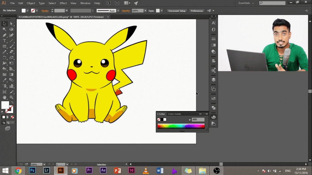Select the Paintbrush tool
Screen dimensions: 312x175
pyautogui.click(x=11, y=46)
